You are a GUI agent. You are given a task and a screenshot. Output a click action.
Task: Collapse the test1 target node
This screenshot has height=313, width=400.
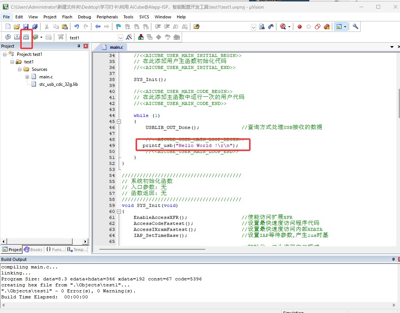[12, 62]
